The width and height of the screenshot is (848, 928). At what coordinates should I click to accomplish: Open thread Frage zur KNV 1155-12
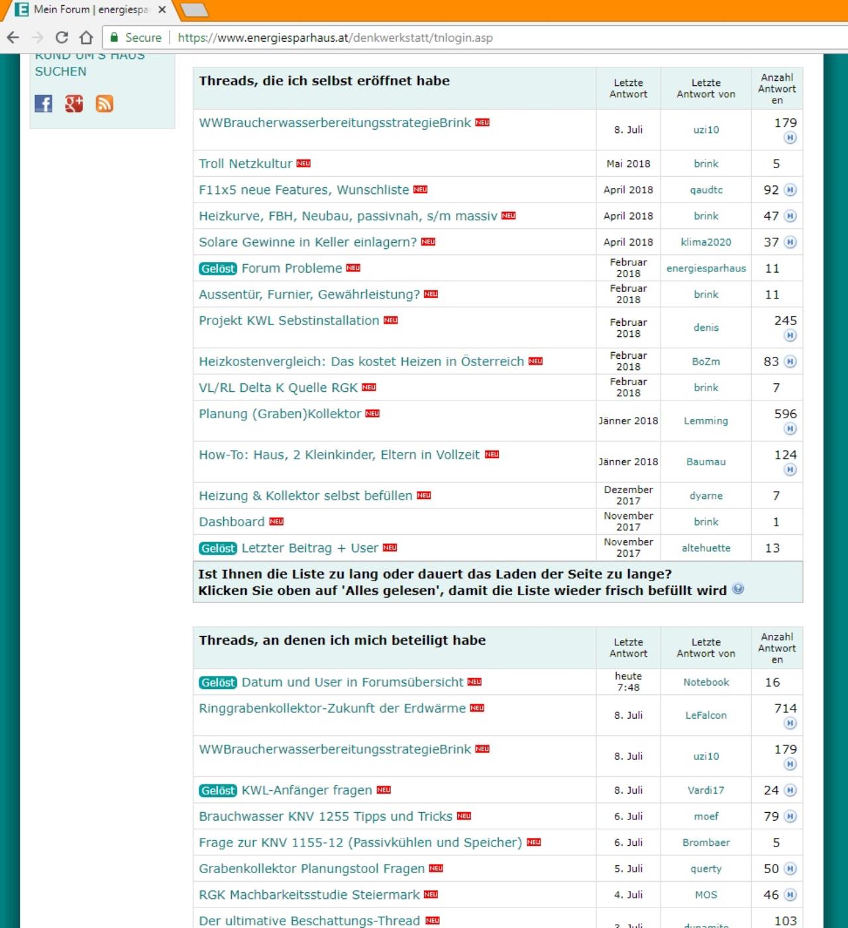[x=360, y=843]
